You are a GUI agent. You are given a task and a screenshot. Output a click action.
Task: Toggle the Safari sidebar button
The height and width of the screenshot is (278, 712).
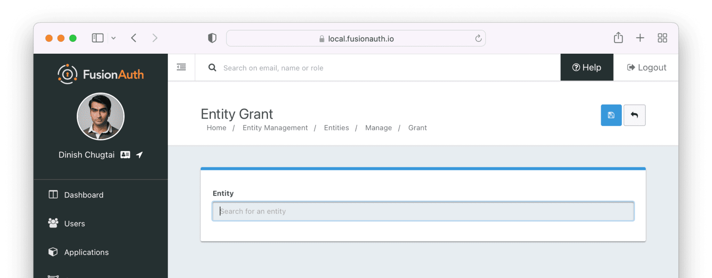[x=97, y=38]
